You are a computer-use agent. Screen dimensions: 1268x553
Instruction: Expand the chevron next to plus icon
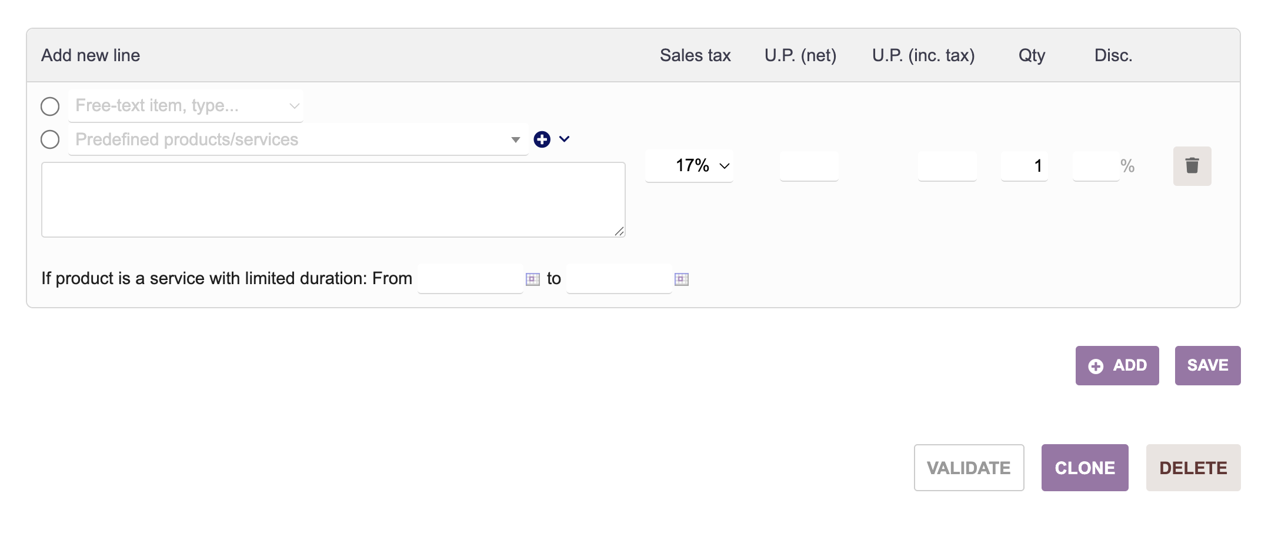click(565, 139)
